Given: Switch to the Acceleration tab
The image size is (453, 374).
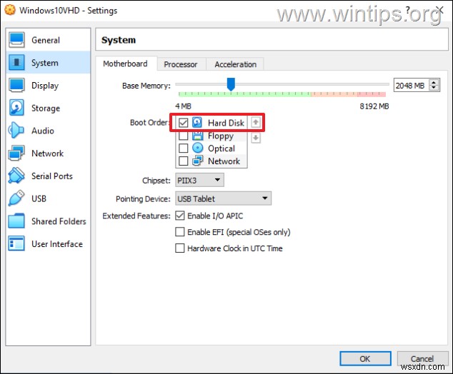Looking at the screenshot, I should coord(236,64).
